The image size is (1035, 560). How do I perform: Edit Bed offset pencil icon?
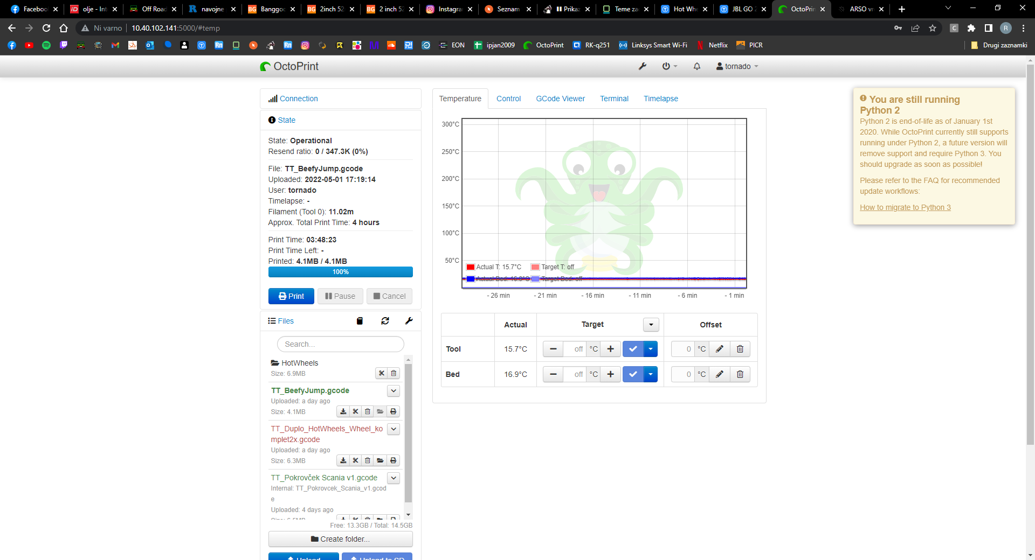(720, 374)
